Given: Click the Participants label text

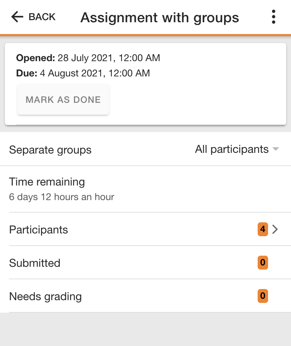Looking at the screenshot, I should pos(39,230).
